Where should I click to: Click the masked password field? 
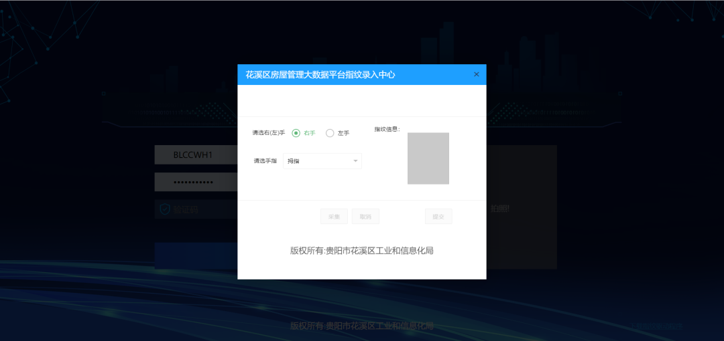click(x=196, y=182)
